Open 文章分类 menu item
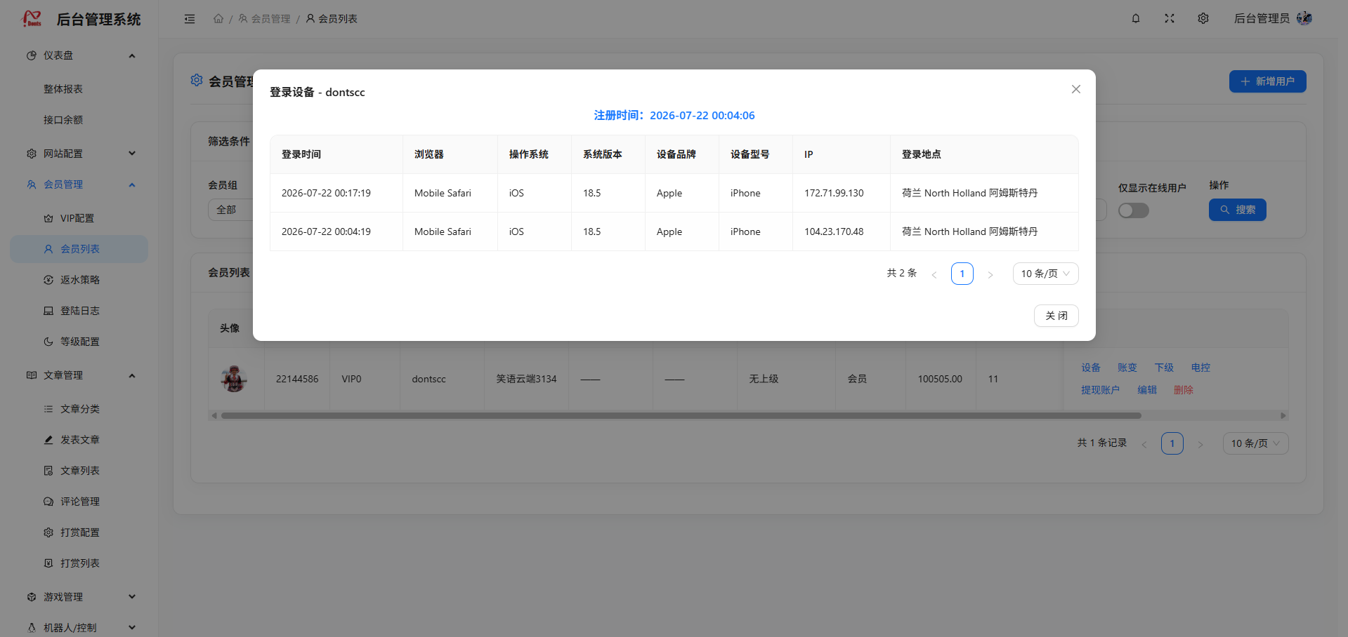 coord(79,409)
